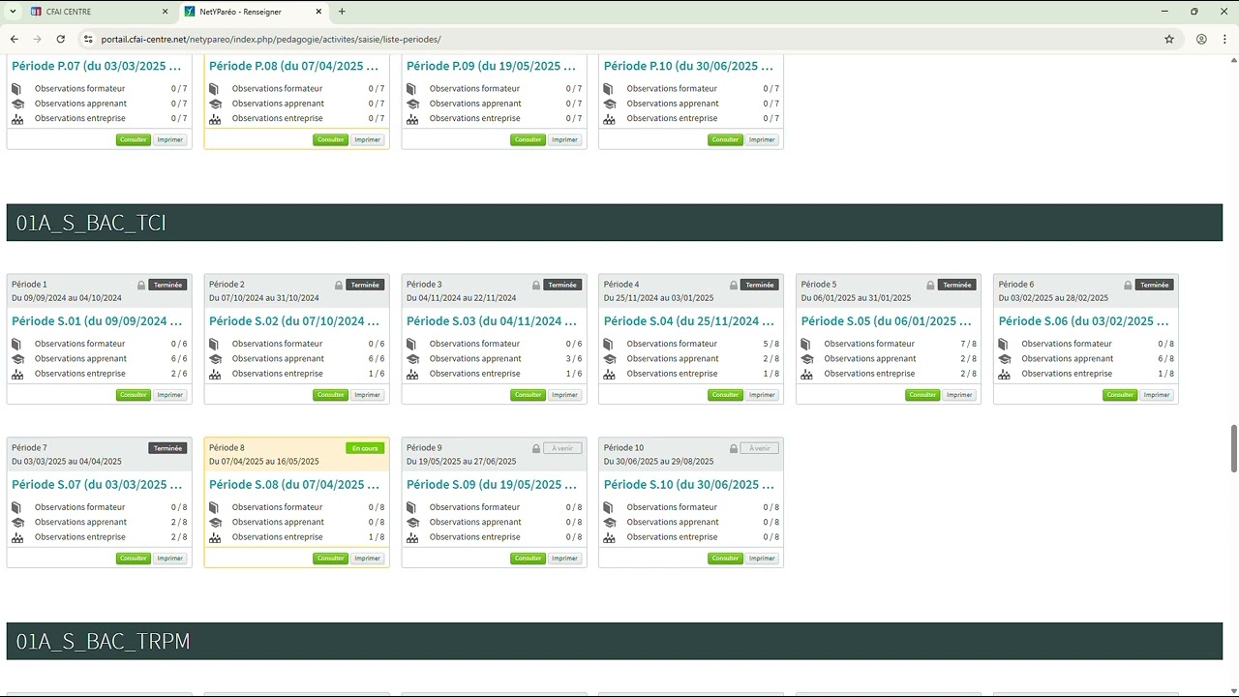
Task: Reload the current page
Action: pos(61,39)
